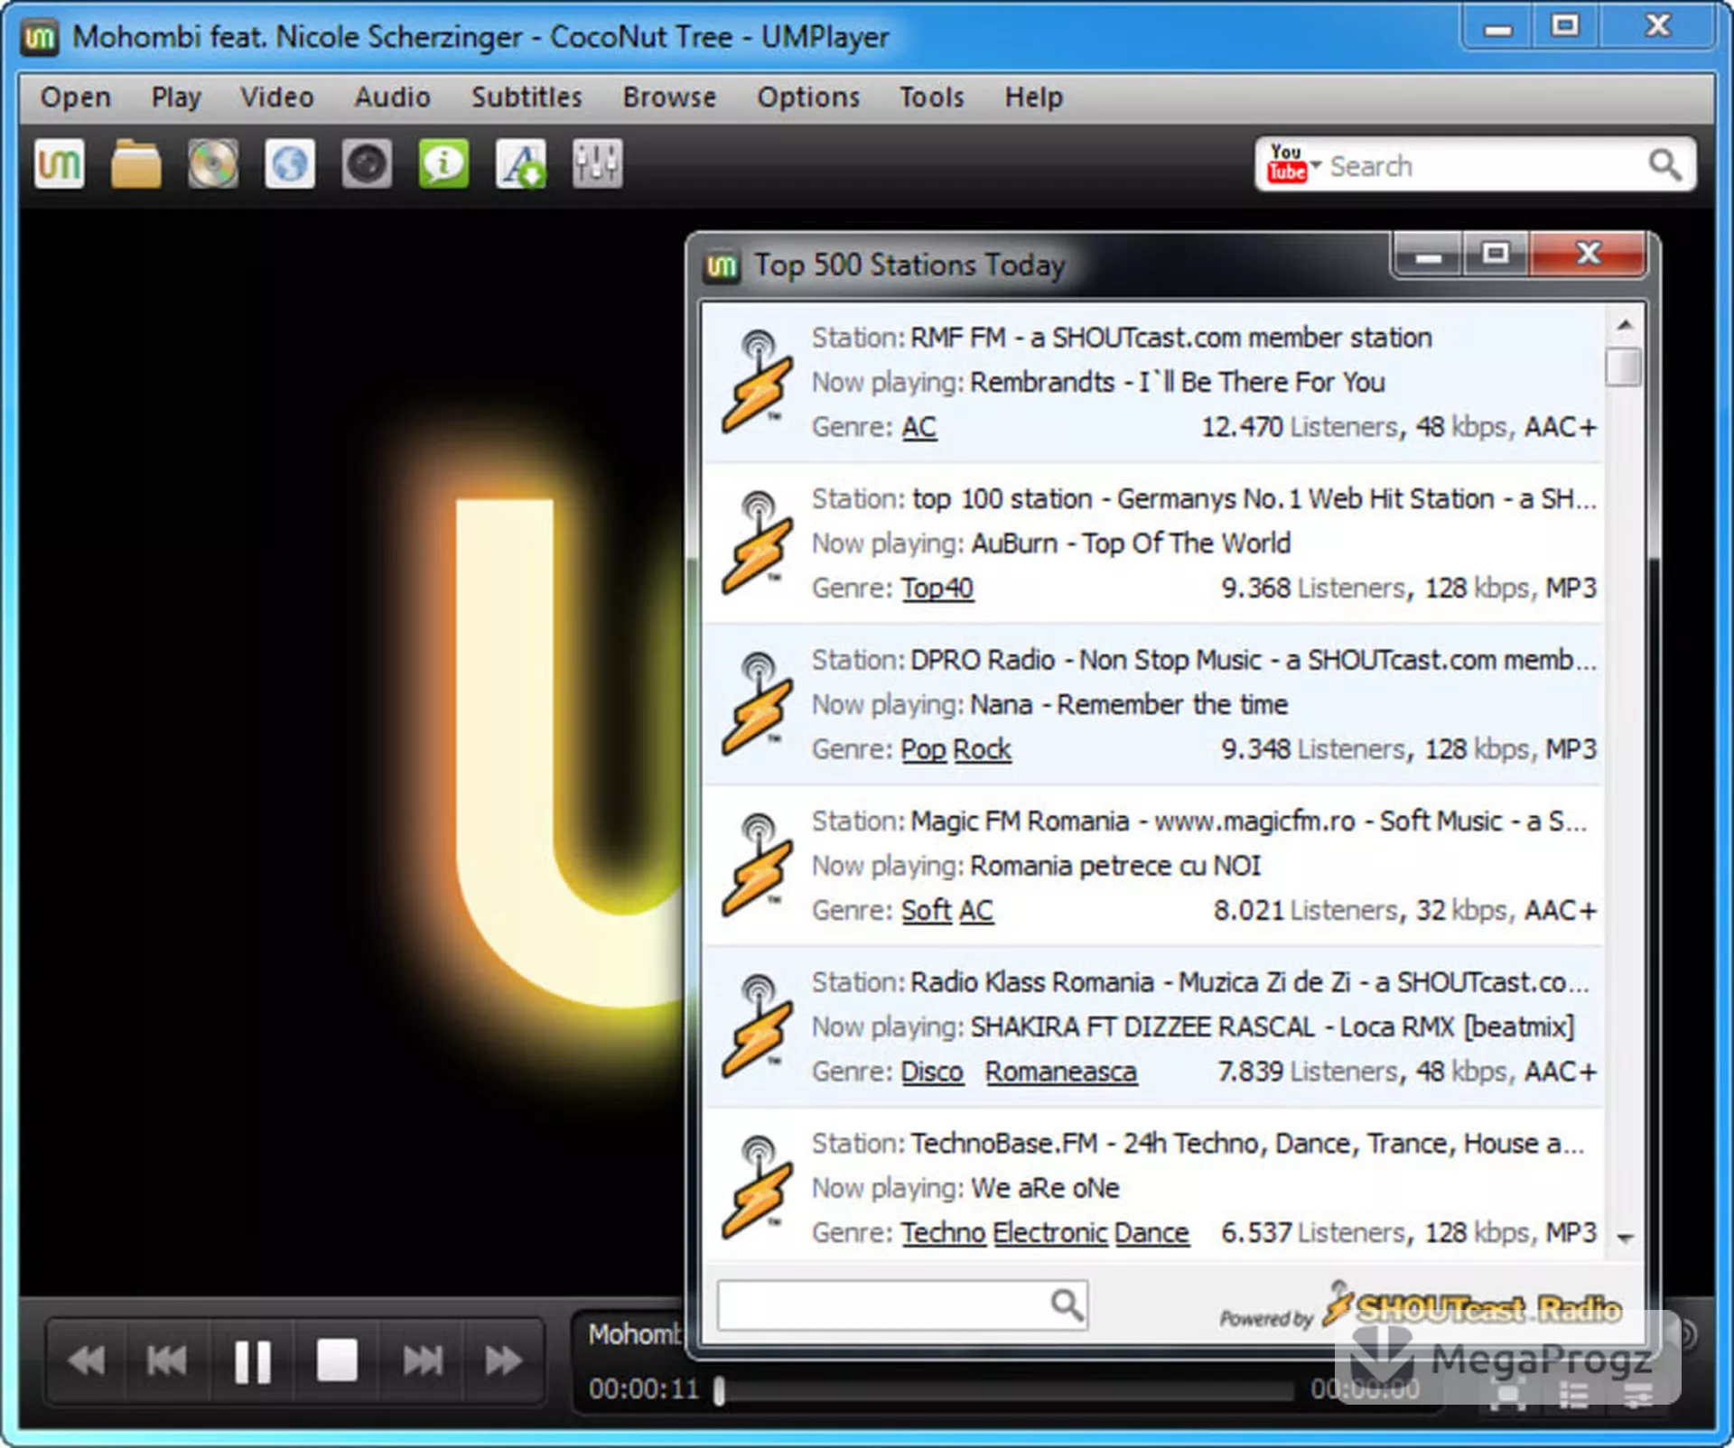
Task: Open the Electronic genre link
Action: point(1050,1233)
